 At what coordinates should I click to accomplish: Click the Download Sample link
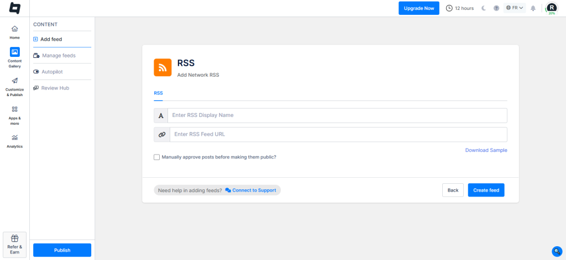[x=486, y=150]
